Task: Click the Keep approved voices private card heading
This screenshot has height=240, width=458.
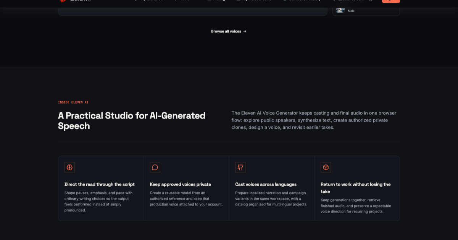Action: coord(180,184)
